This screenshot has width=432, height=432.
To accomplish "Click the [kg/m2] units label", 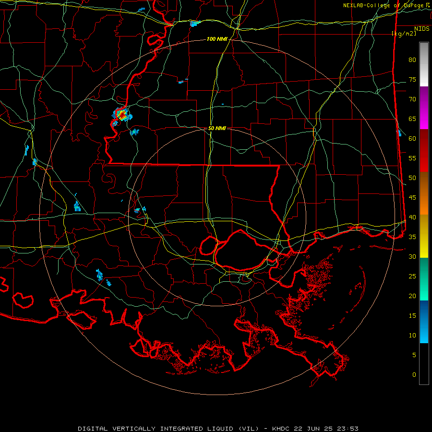I will pos(404,34).
